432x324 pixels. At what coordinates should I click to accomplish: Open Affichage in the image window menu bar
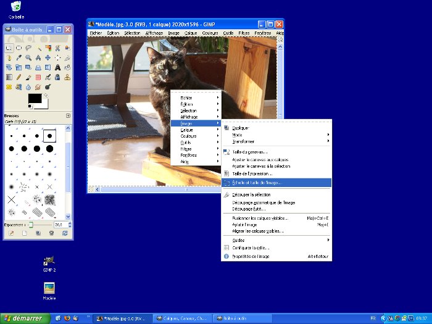pyautogui.click(x=154, y=33)
